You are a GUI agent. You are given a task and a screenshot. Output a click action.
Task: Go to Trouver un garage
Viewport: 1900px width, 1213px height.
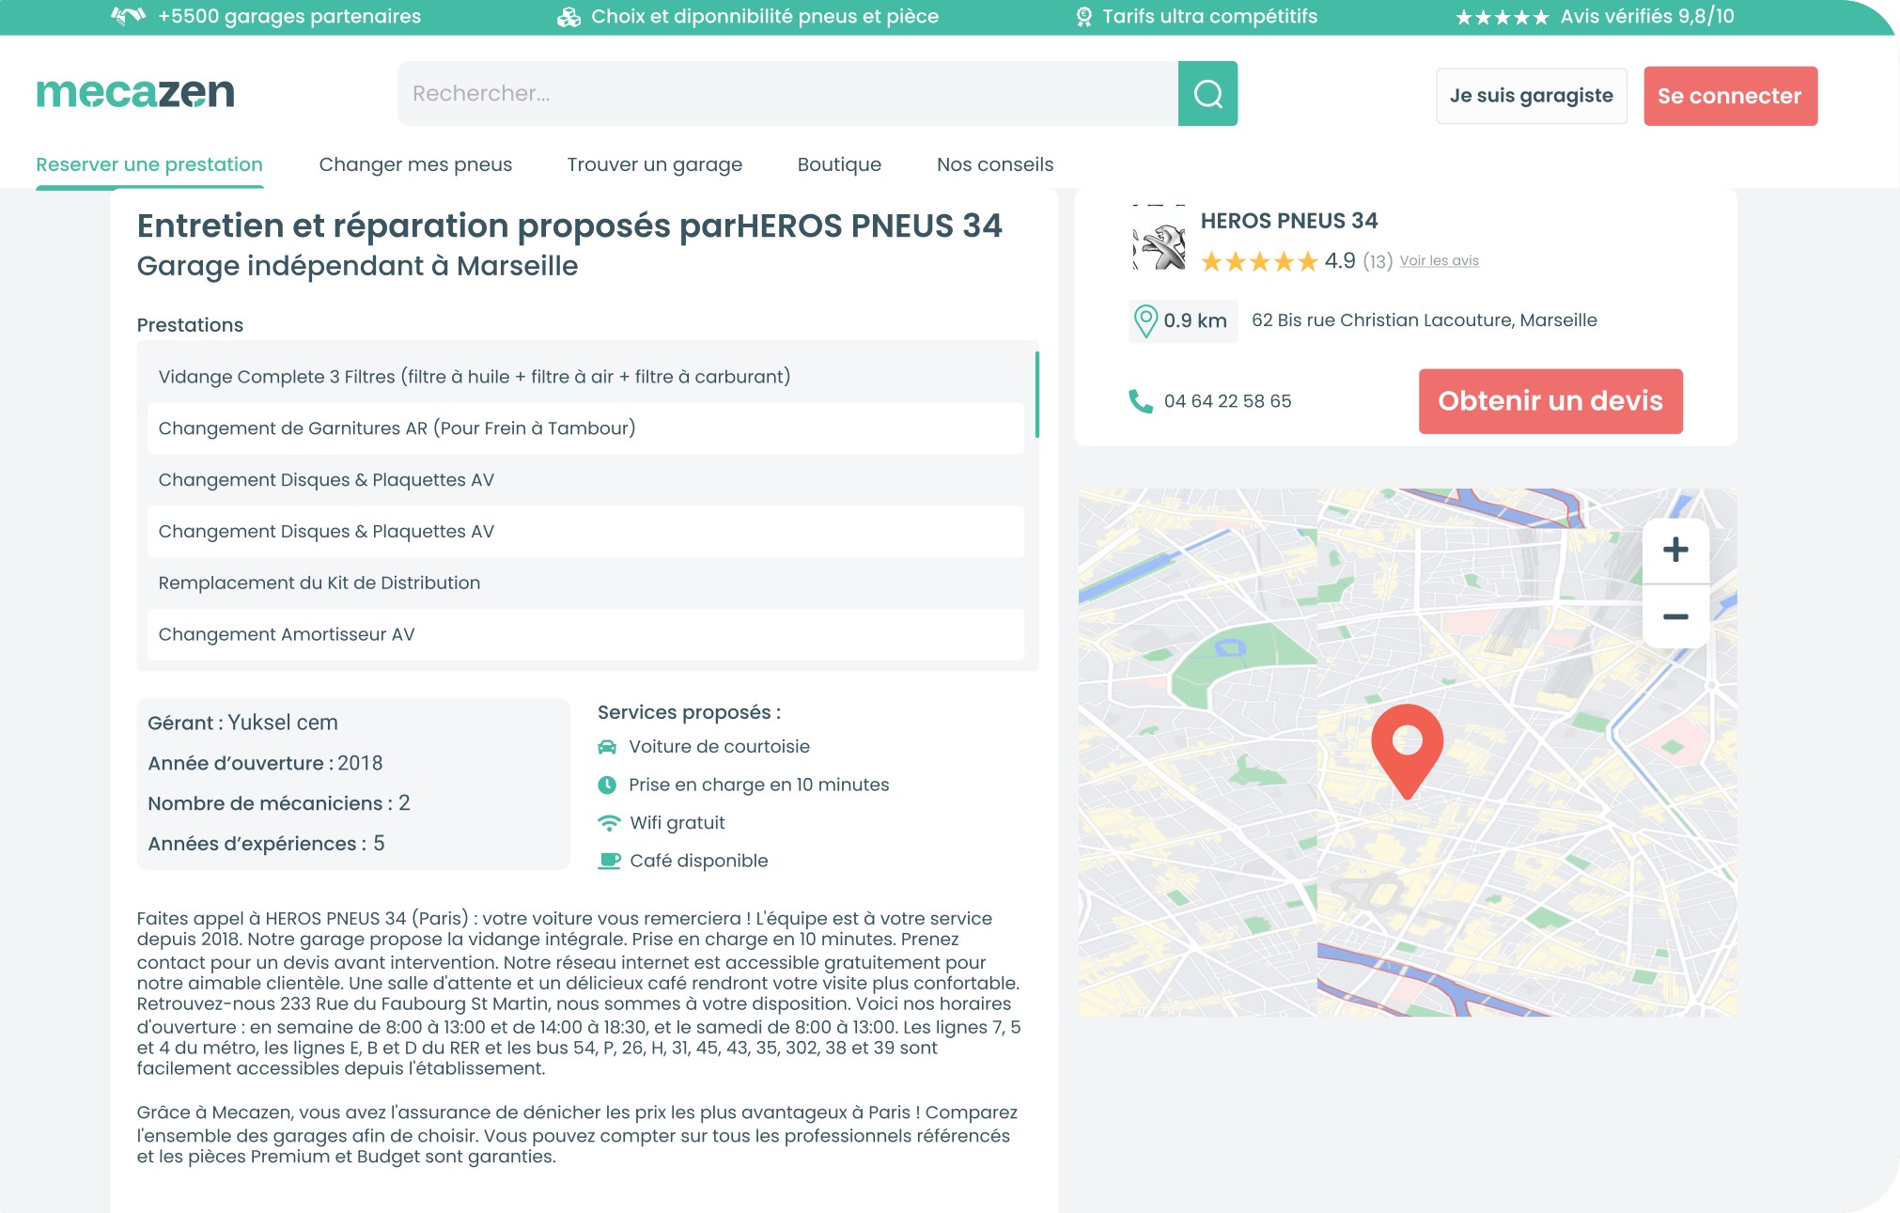(654, 164)
